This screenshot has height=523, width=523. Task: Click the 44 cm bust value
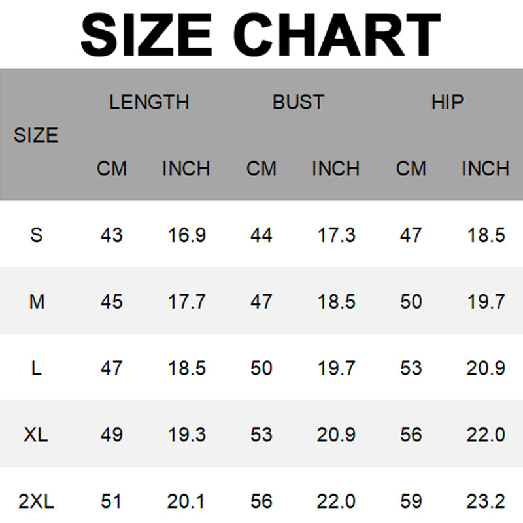click(261, 235)
